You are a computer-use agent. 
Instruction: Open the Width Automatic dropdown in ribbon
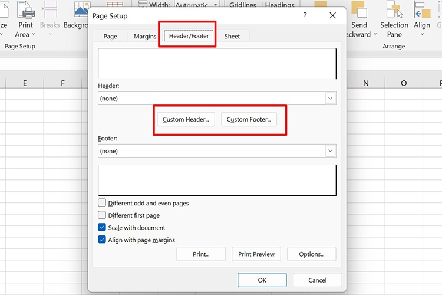[215, 5]
